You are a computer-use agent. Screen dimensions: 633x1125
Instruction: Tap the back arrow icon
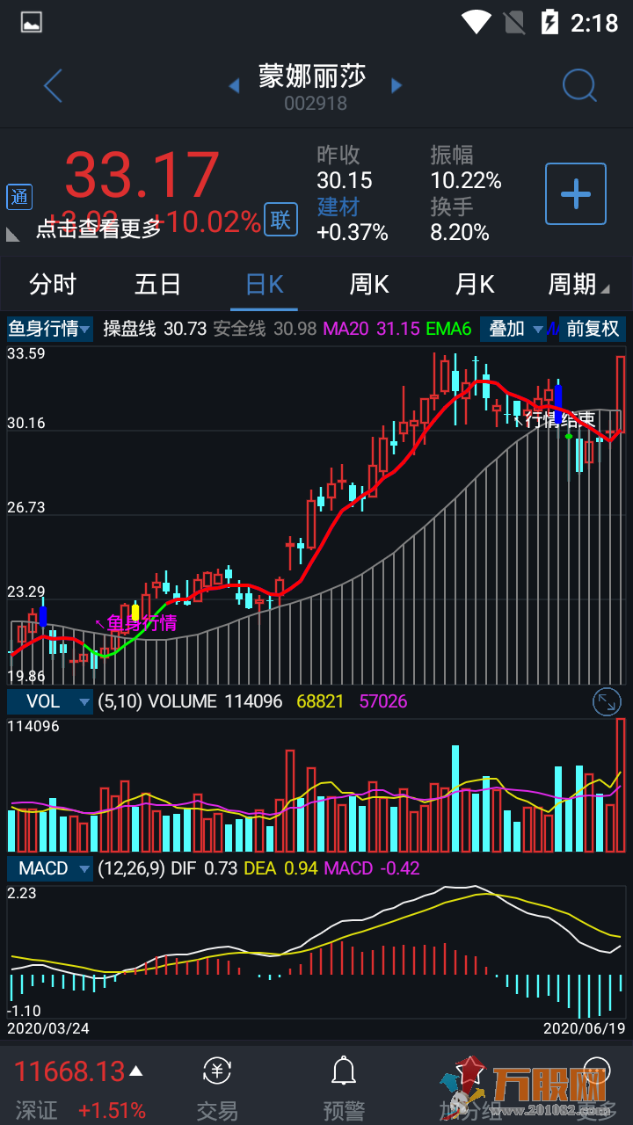[x=53, y=86]
